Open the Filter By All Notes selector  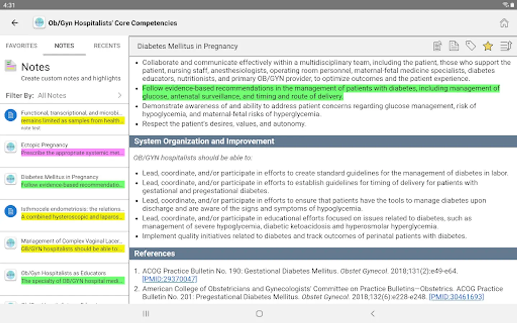(64, 95)
